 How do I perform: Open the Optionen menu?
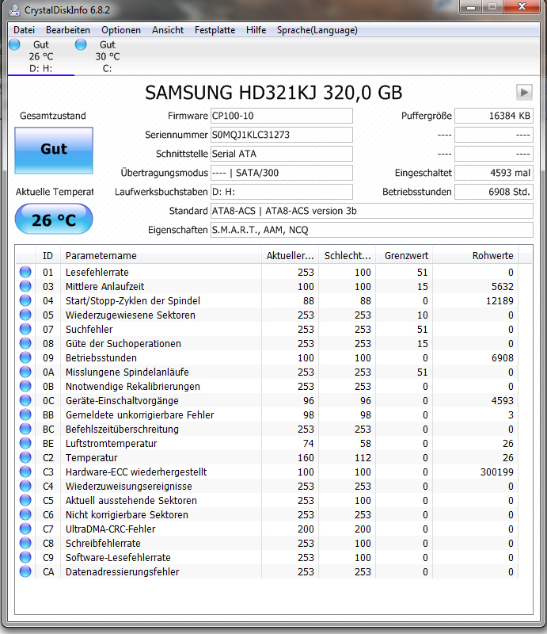click(x=121, y=30)
